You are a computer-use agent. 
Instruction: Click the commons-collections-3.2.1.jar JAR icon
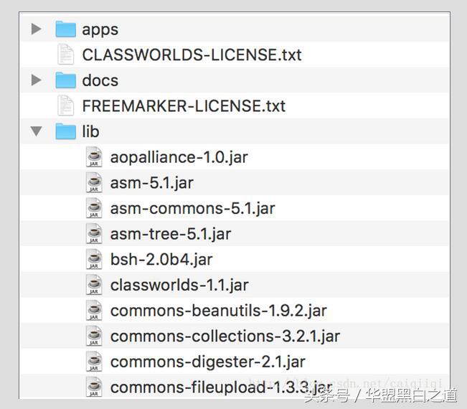[94, 336]
